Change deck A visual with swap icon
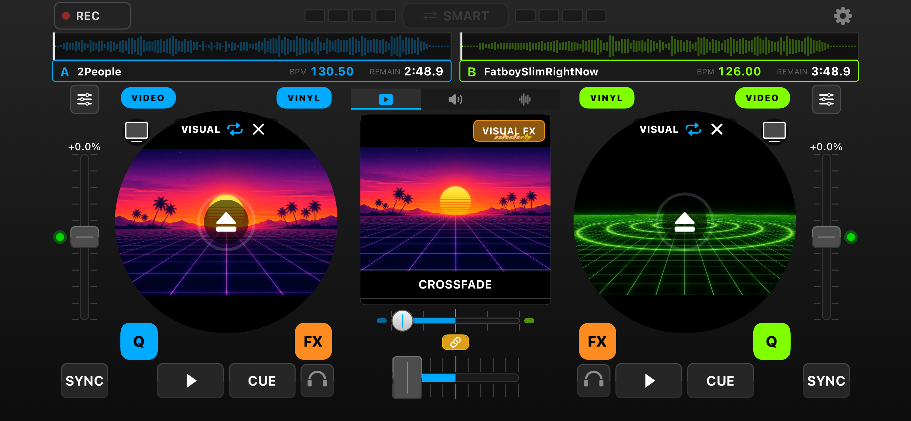The height and width of the screenshot is (421, 911). click(x=235, y=130)
